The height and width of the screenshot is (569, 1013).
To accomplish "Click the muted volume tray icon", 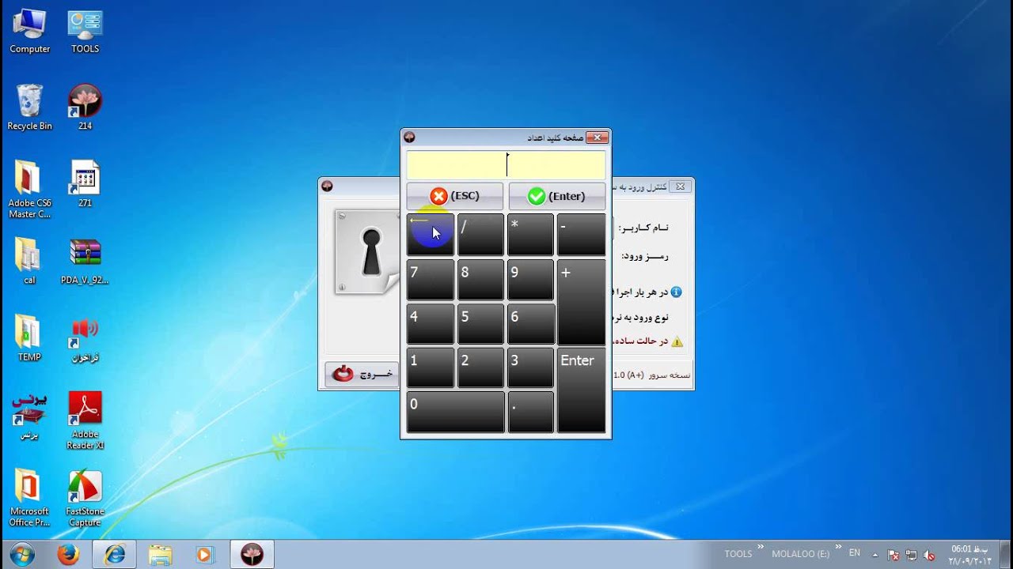I will [929, 555].
